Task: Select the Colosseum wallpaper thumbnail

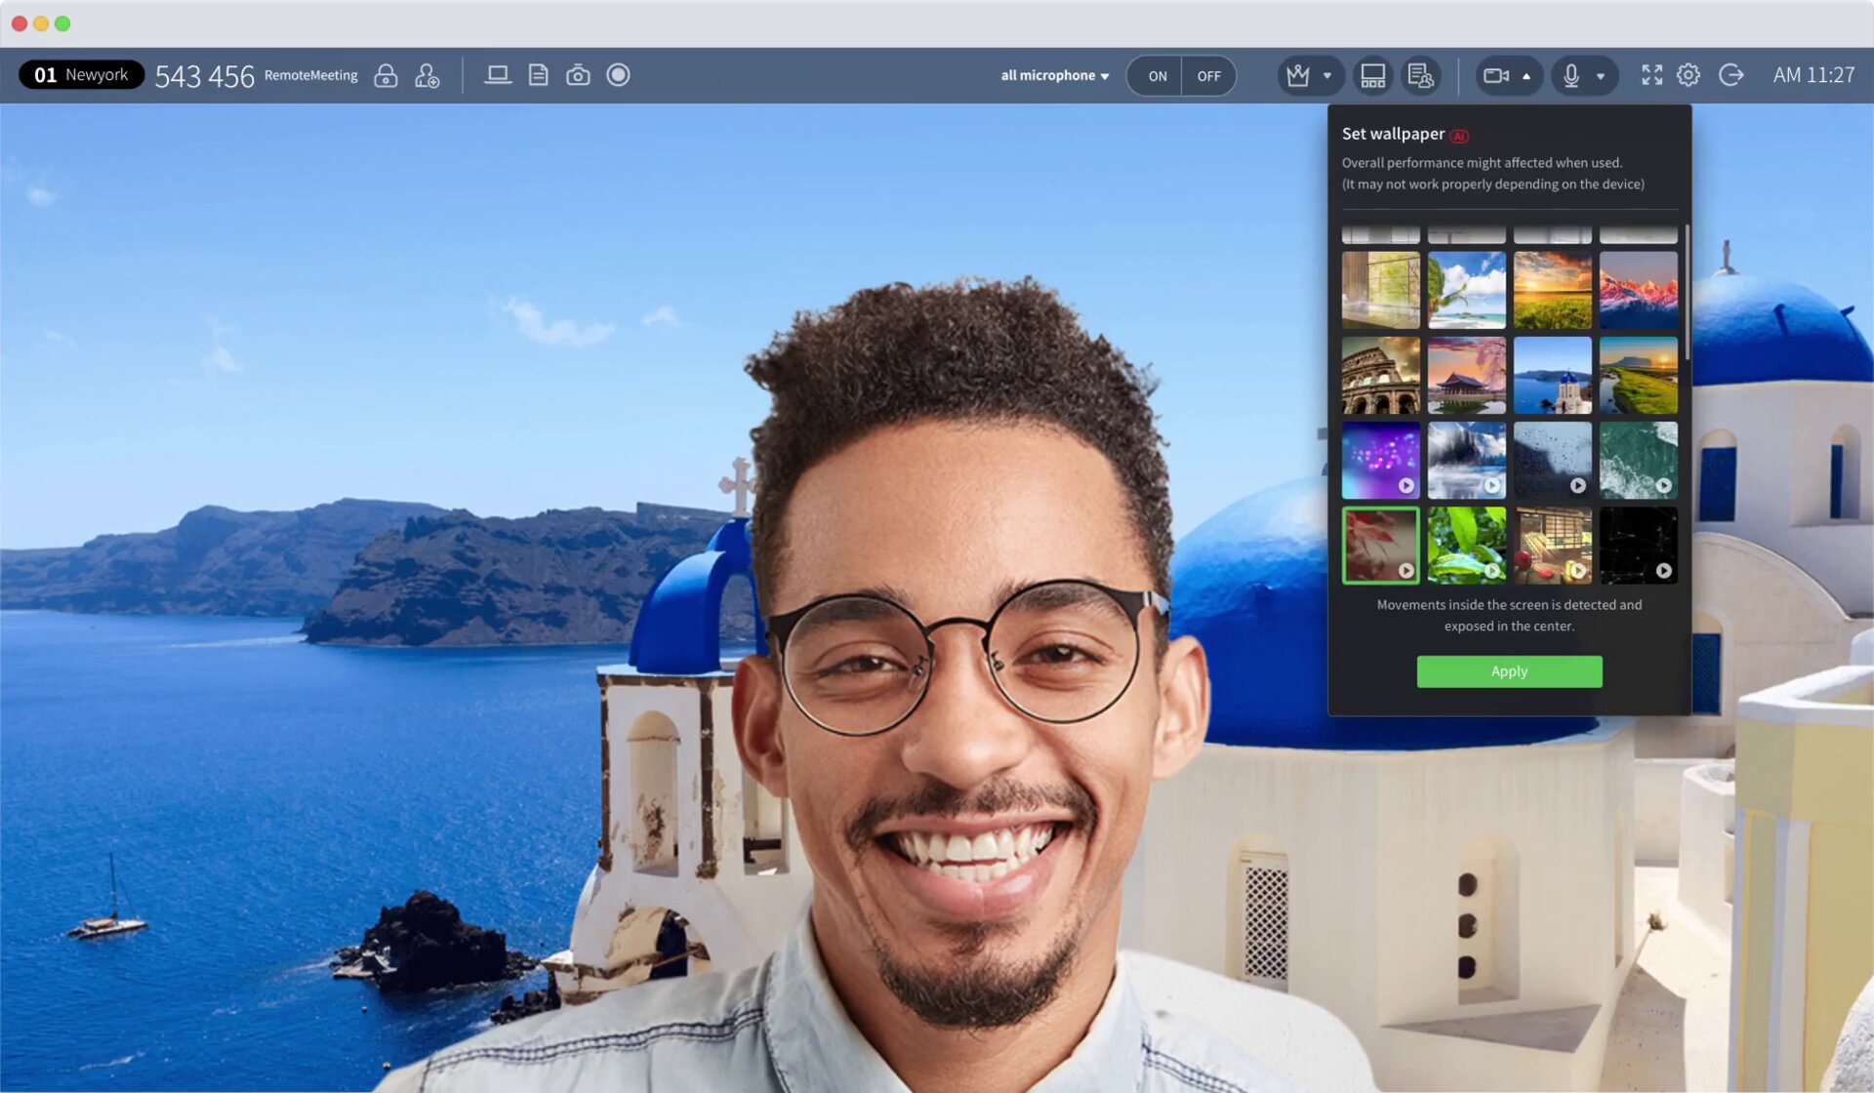Action: (1380, 376)
